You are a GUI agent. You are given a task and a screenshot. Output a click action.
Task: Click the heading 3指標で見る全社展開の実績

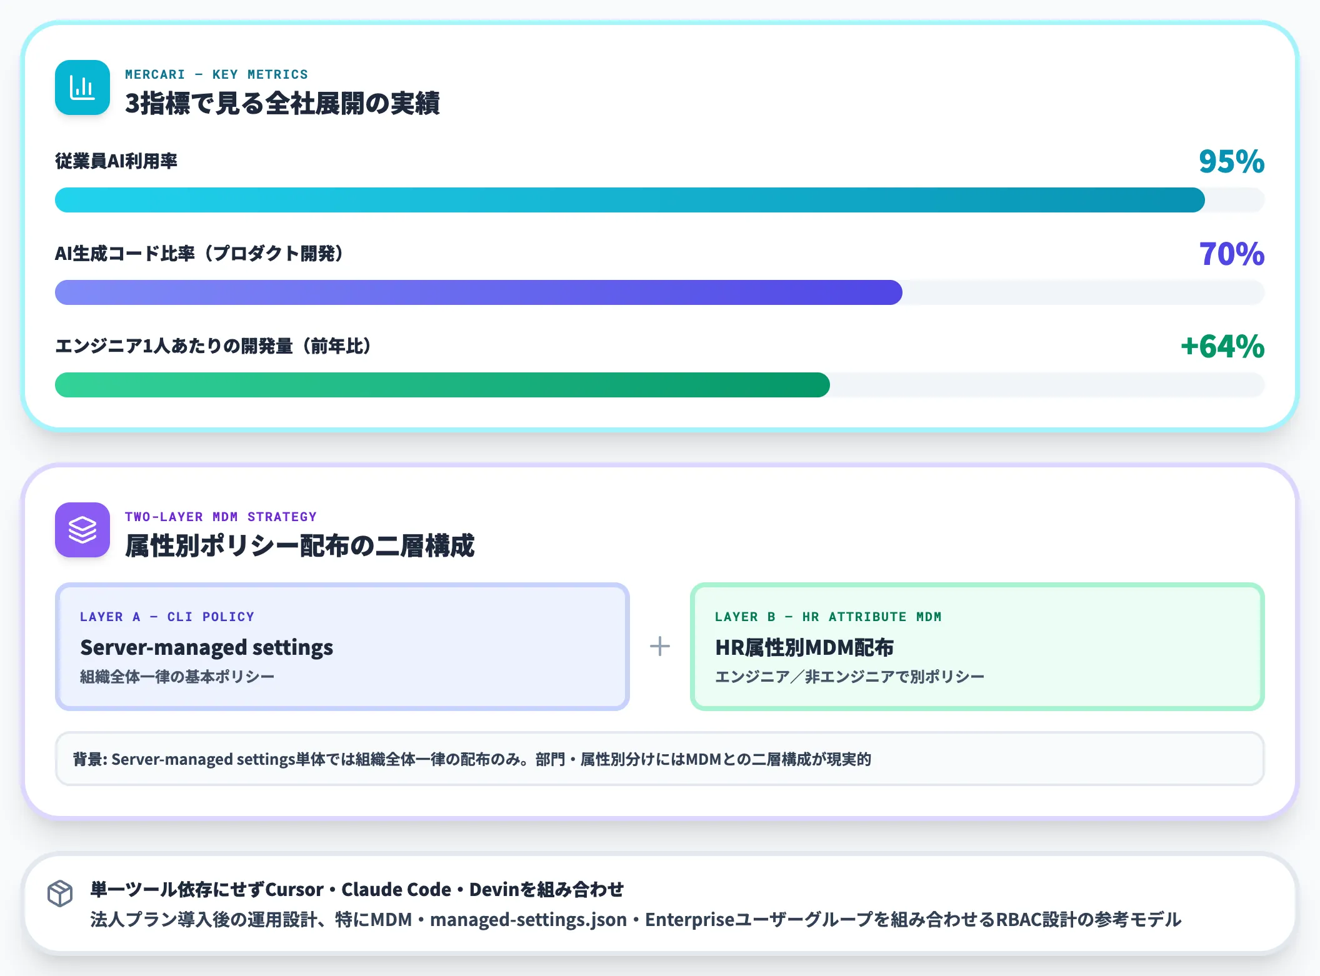click(282, 103)
